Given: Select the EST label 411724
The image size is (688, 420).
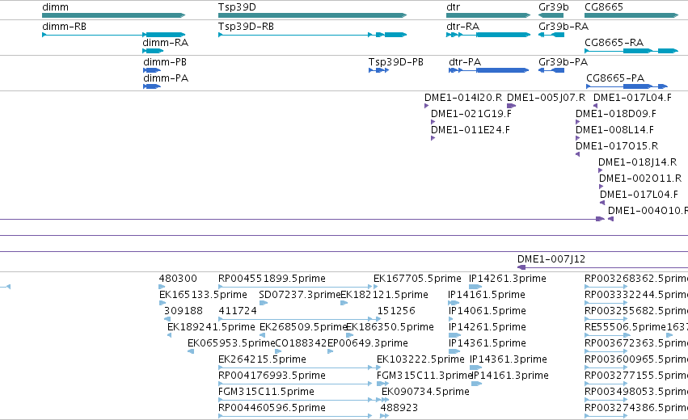Looking at the screenshot, I should (238, 311).
